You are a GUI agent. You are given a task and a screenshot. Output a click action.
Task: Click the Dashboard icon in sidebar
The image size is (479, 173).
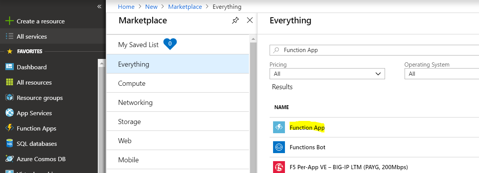[10, 67]
